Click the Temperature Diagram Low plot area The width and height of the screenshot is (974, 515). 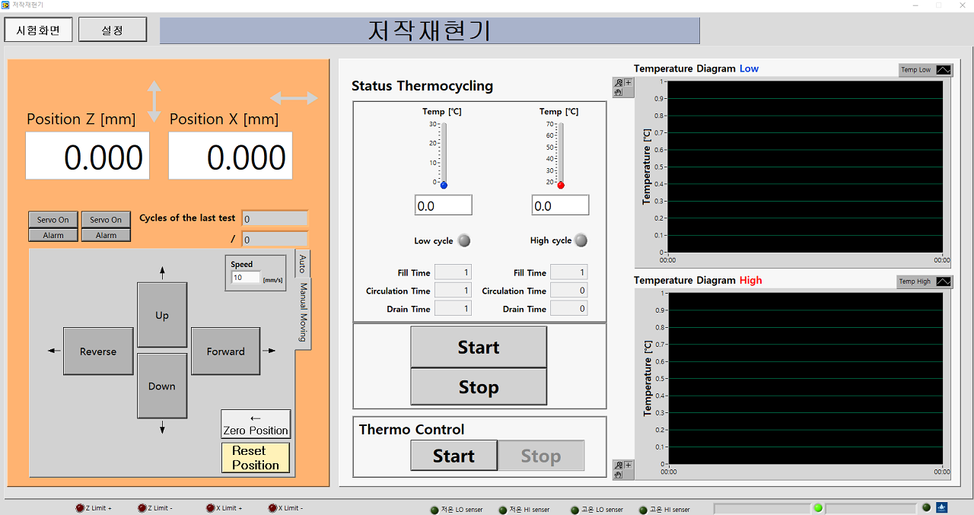805,167
